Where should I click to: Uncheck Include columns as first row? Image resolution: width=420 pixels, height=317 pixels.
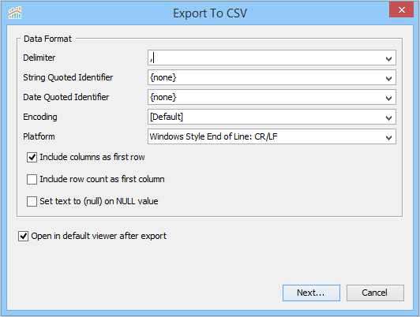(32, 157)
